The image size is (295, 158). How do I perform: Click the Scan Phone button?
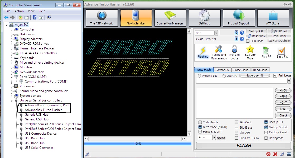tap(279, 36)
